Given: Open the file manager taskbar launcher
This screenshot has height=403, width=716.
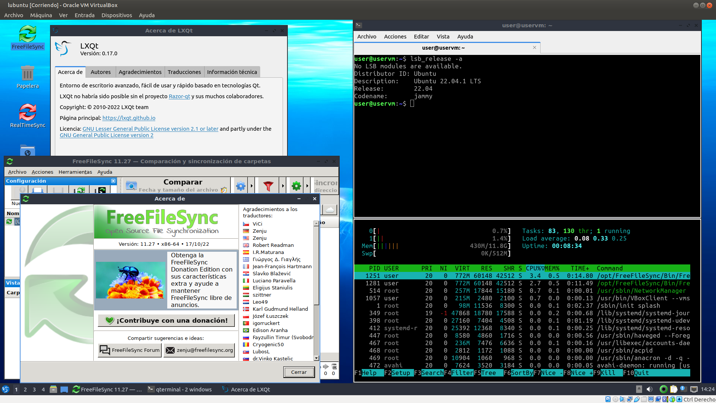Looking at the screenshot, I should [53, 389].
